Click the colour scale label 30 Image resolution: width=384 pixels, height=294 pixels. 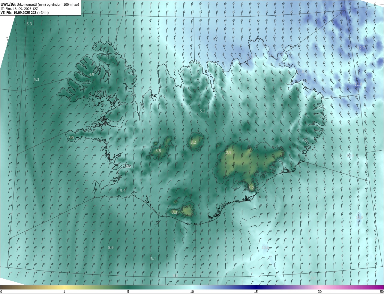tap(320, 292)
